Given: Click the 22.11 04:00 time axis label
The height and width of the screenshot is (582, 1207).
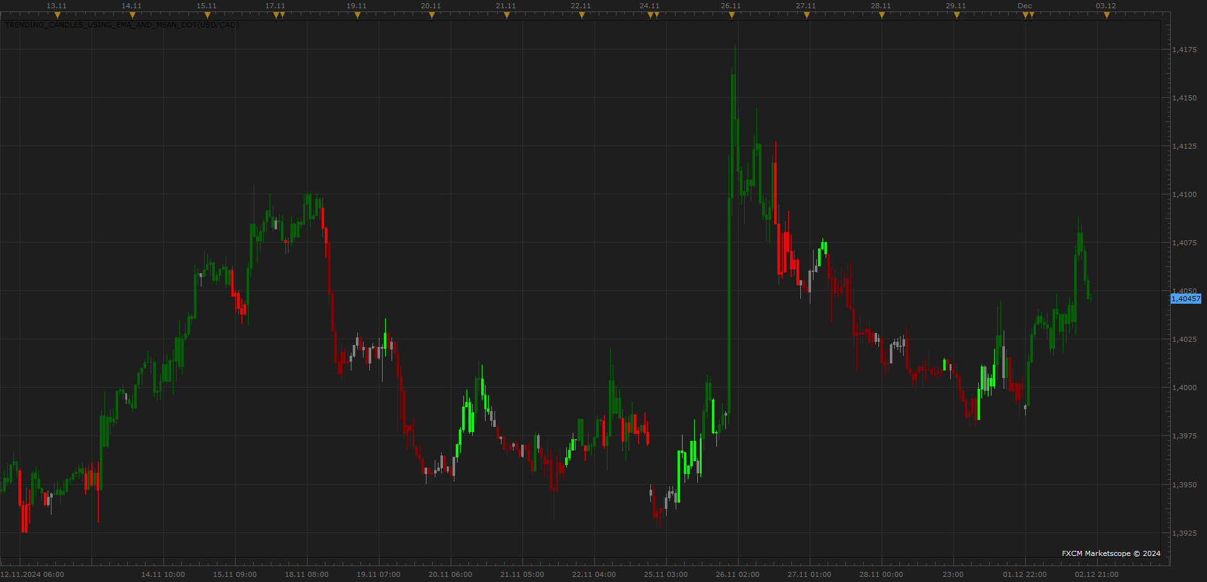Looking at the screenshot, I should pyautogui.click(x=594, y=574).
